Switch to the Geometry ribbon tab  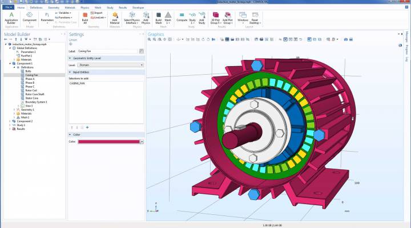(x=54, y=7)
